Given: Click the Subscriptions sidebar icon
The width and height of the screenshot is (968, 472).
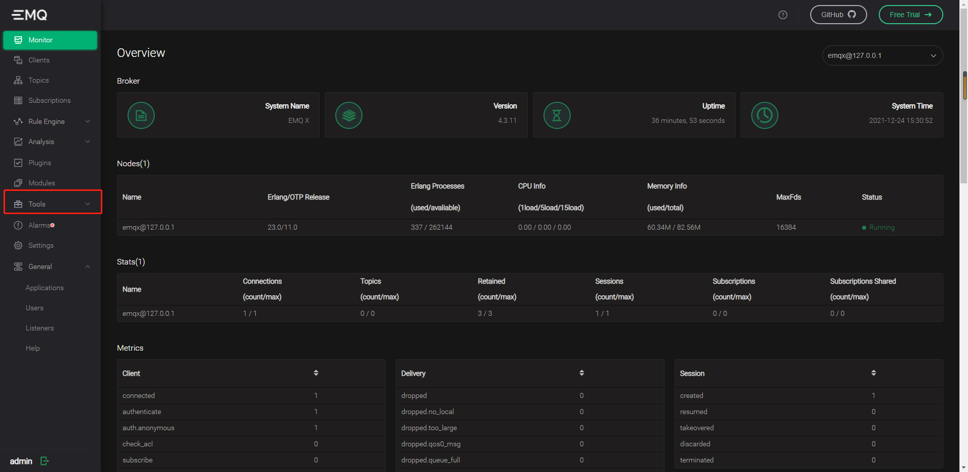Looking at the screenshot, I should click(x=18, y=100).
